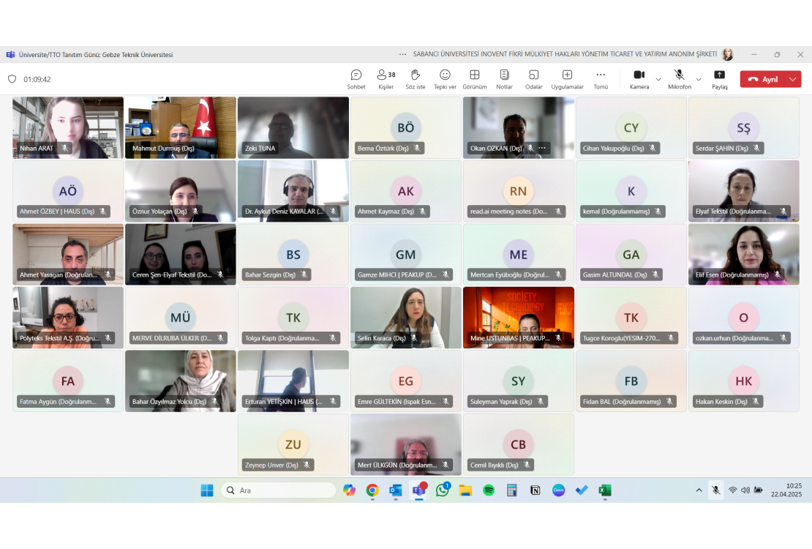The image size is (812, 549).
Task: Open Odalar breakout rooms
Action: 534,78
